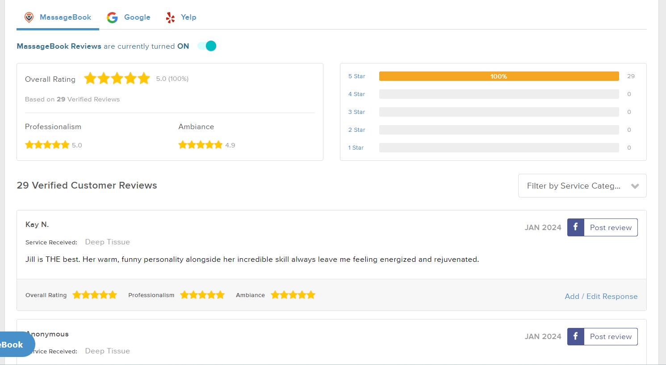The image size is (666, 365).
Task: Click Overall Rating stars in Kay N. review
Action: pyautogui.click(x=95, y=295)
